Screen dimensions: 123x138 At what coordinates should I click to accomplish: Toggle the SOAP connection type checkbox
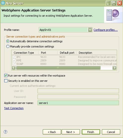[x=14, y=64]
